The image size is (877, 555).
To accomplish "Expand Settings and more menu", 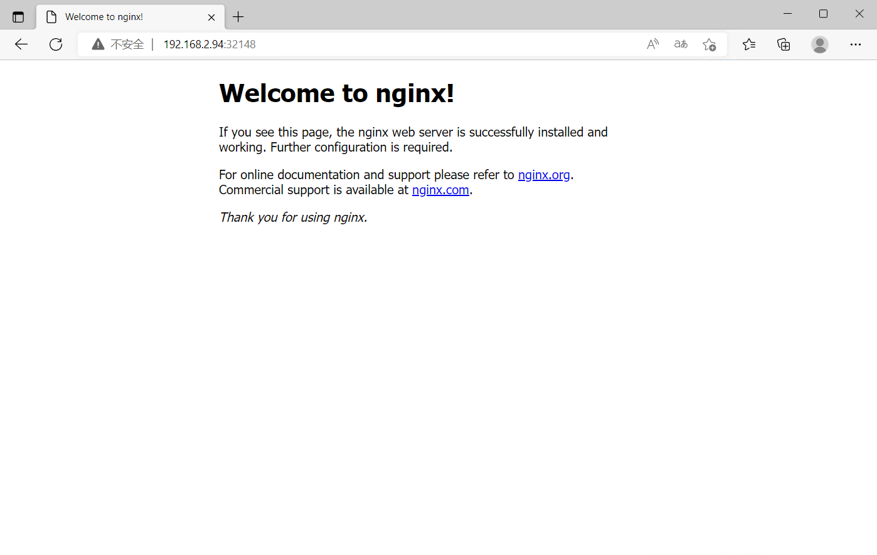I will point(855,44).
